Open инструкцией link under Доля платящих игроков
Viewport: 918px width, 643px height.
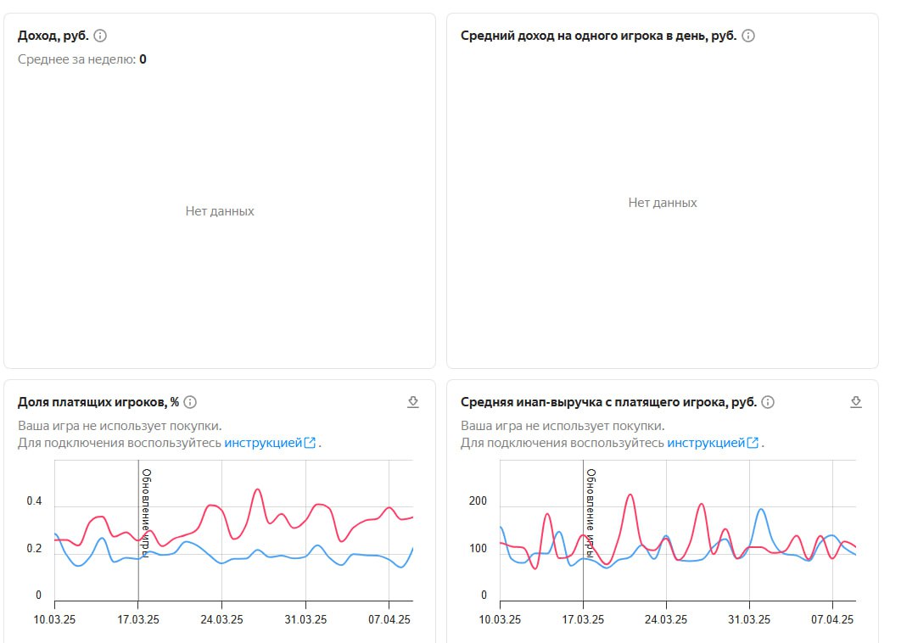[263, 443]
